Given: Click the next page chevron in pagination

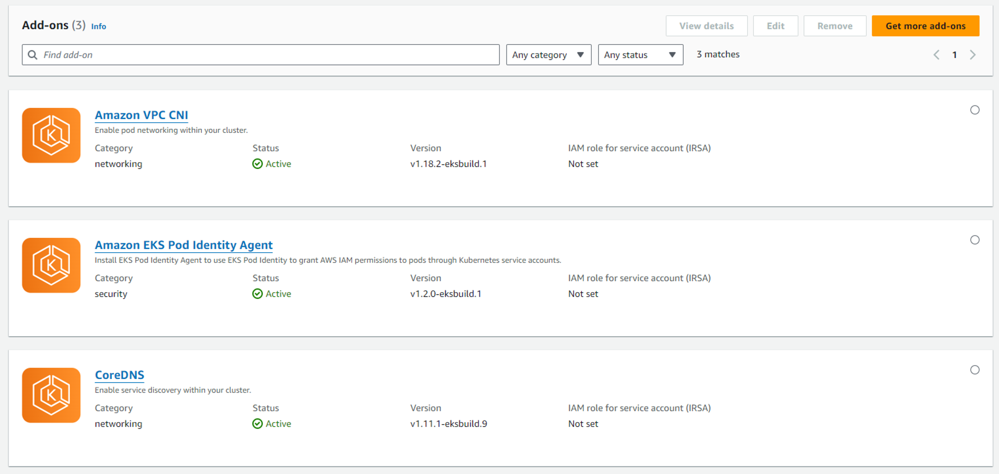Looking at the screenshot, I should click(x=973, y=54).
